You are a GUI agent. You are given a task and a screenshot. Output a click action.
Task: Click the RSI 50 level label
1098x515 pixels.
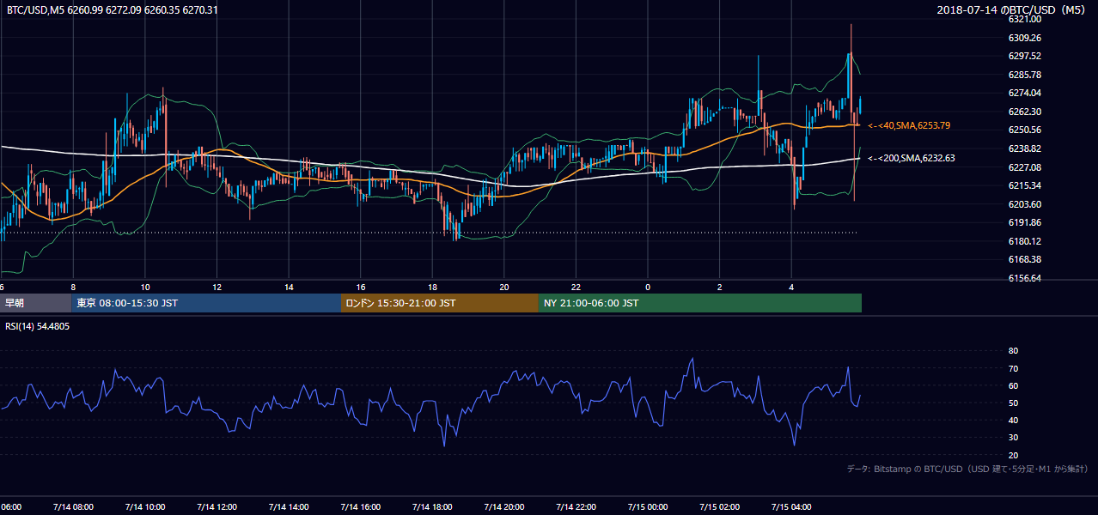pyautogui.click(x=1013, y=403)
